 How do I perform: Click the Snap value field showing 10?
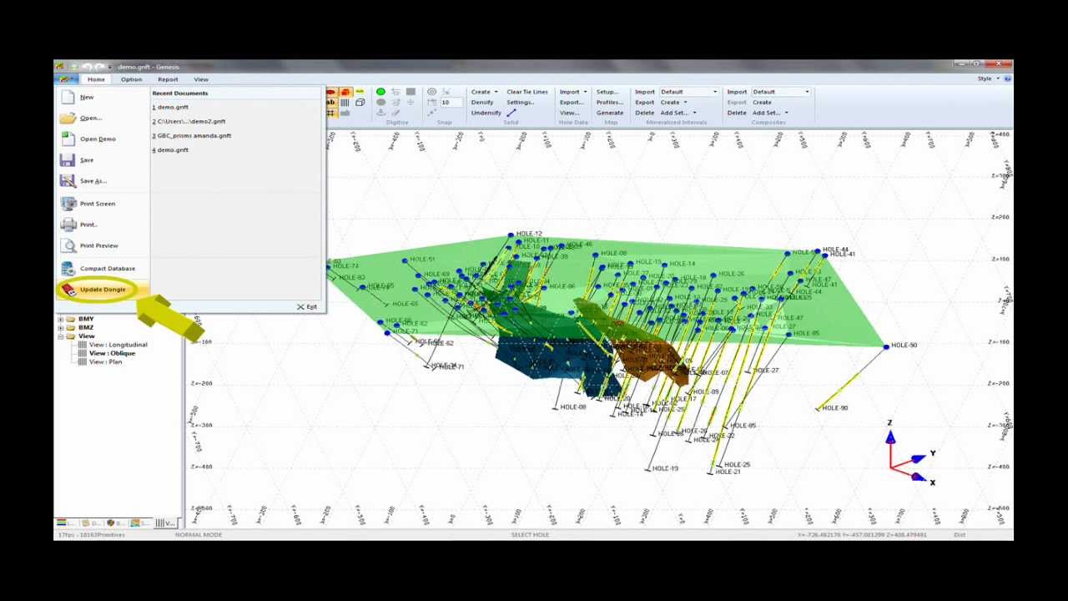click(x=450, y=103)
